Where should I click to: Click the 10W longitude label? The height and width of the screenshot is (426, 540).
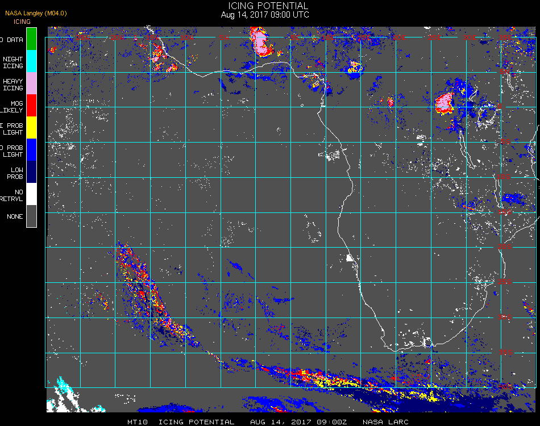[188, 37]
